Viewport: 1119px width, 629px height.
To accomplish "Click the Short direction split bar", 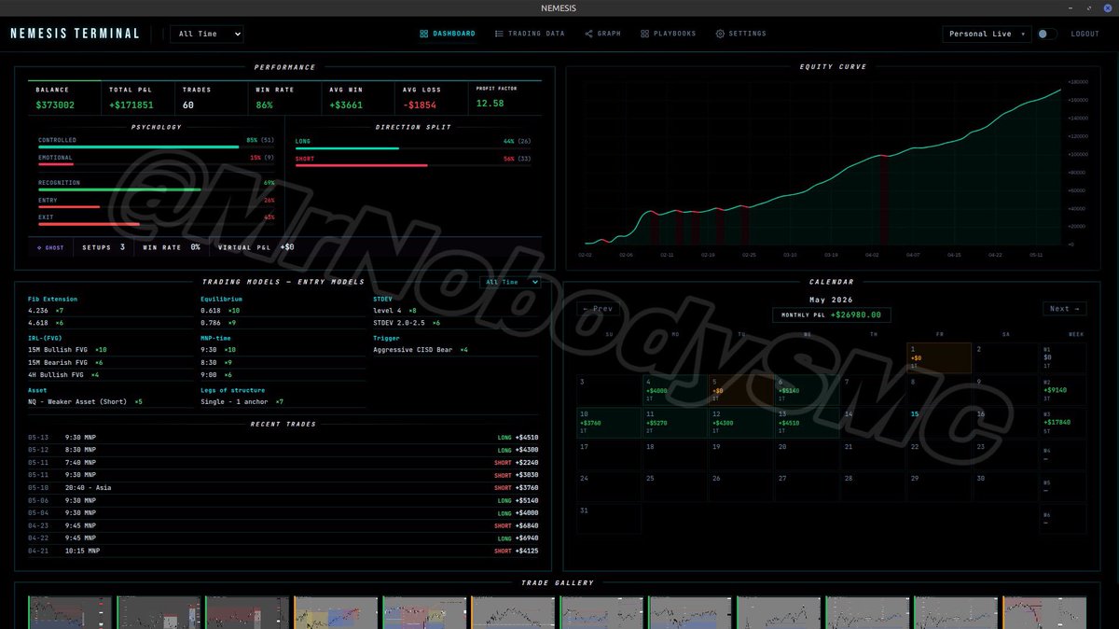I will [414, 165].
